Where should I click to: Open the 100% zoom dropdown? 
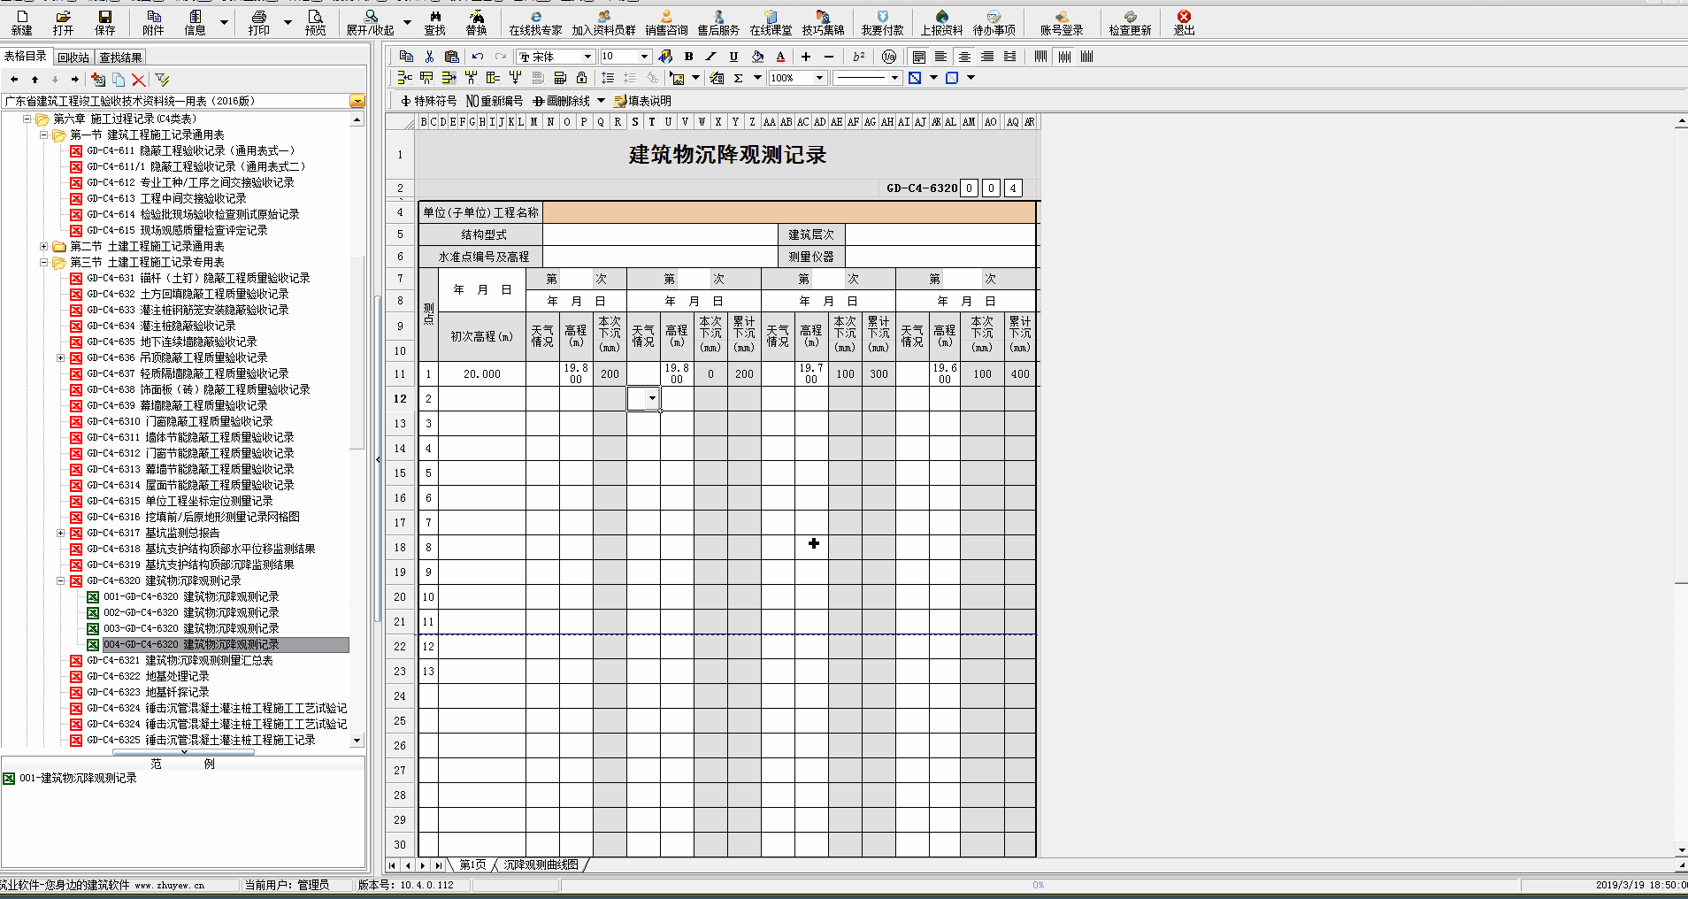click(x=819, y=78)
